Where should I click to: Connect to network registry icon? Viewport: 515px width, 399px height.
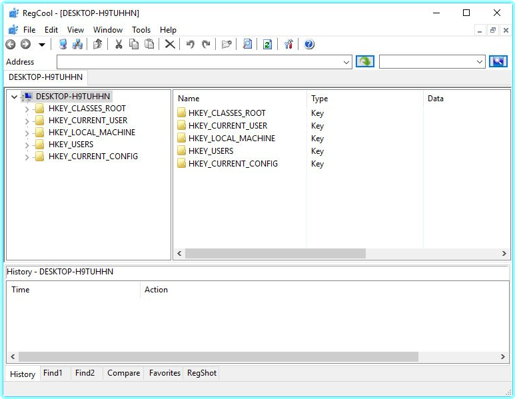[77, 44]
